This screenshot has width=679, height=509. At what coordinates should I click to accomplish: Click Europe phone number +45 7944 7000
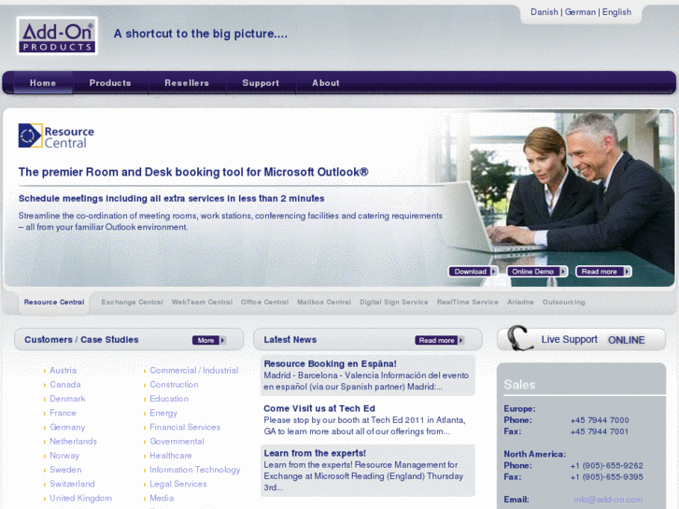pyautogui.click(x=600, y=420)
